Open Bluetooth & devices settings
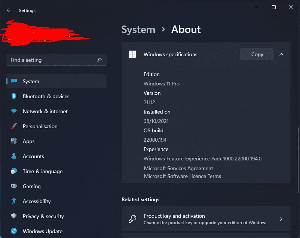 click(x=56, y=96)
